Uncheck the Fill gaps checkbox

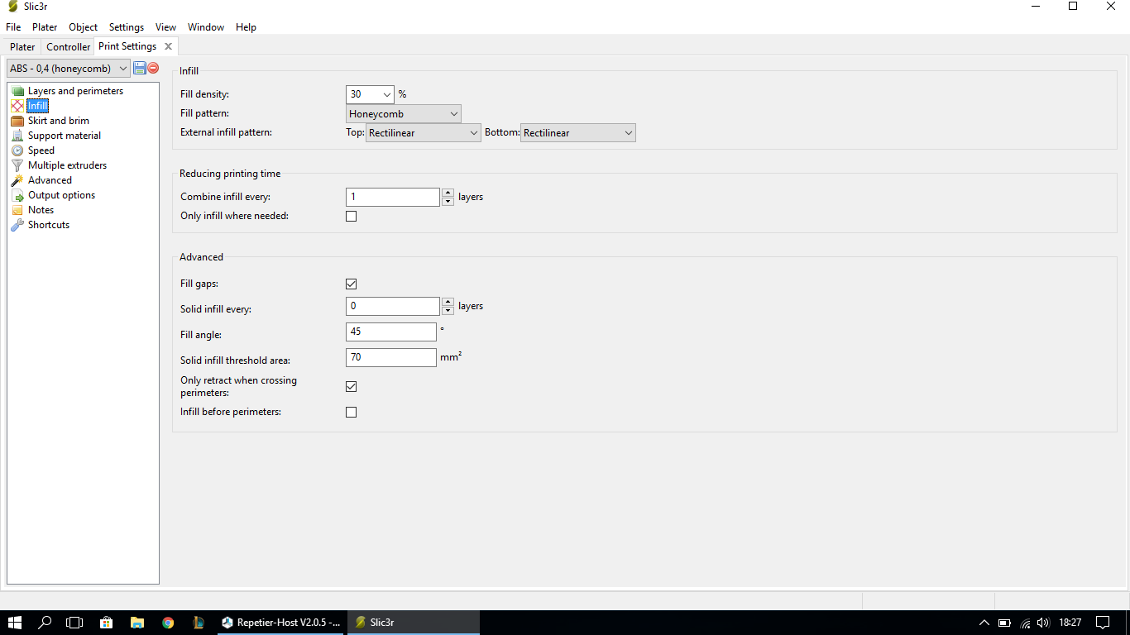(351, 284)
